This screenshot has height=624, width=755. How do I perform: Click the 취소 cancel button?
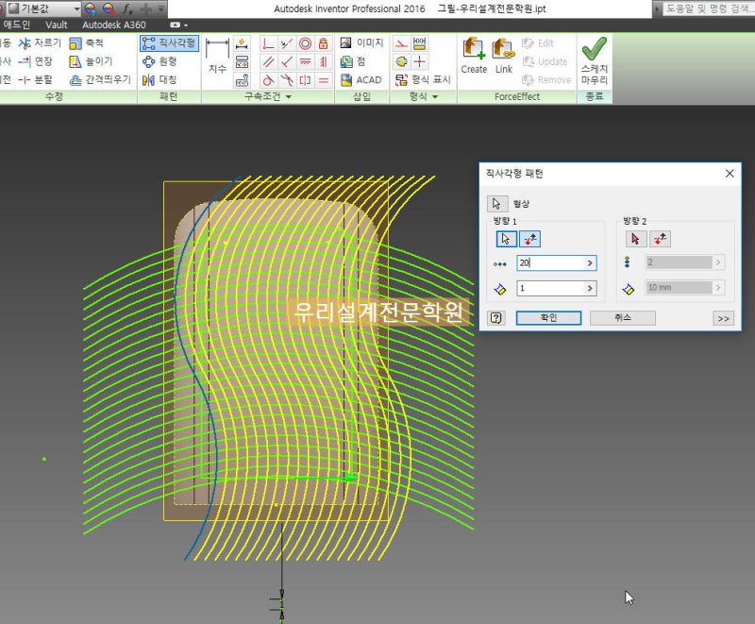(622, 318)
